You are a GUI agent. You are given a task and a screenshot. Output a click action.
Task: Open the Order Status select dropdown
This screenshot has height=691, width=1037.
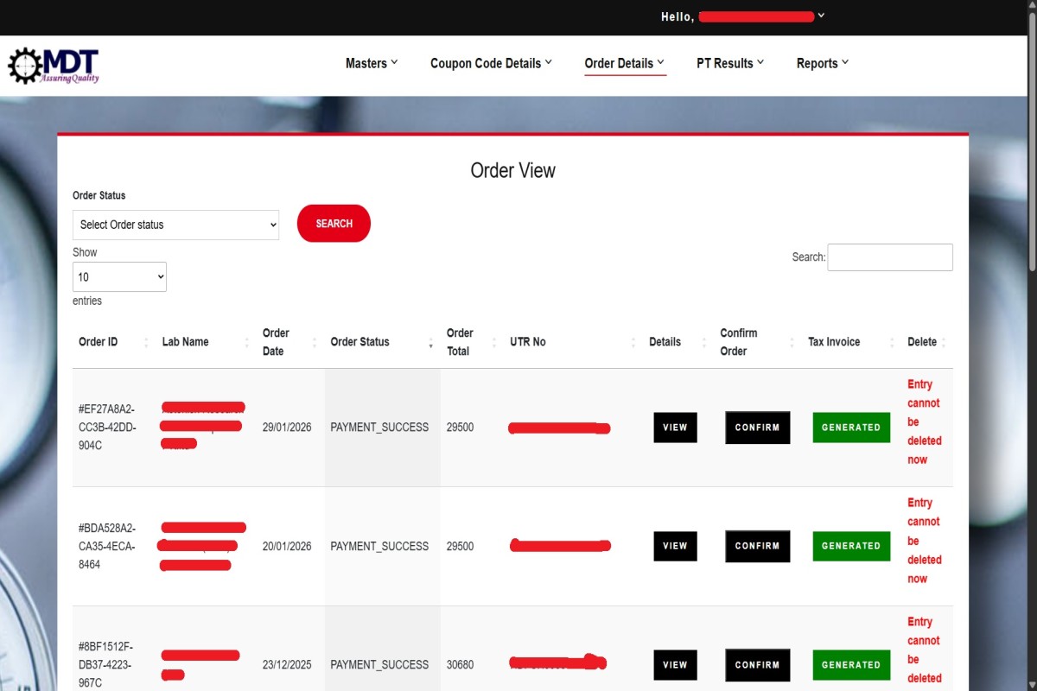tap(175, 225)
